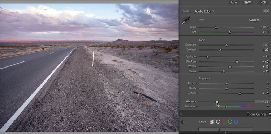
Task: Collapse the Tone Curve panel triangle
Action: tap(270, 114)
